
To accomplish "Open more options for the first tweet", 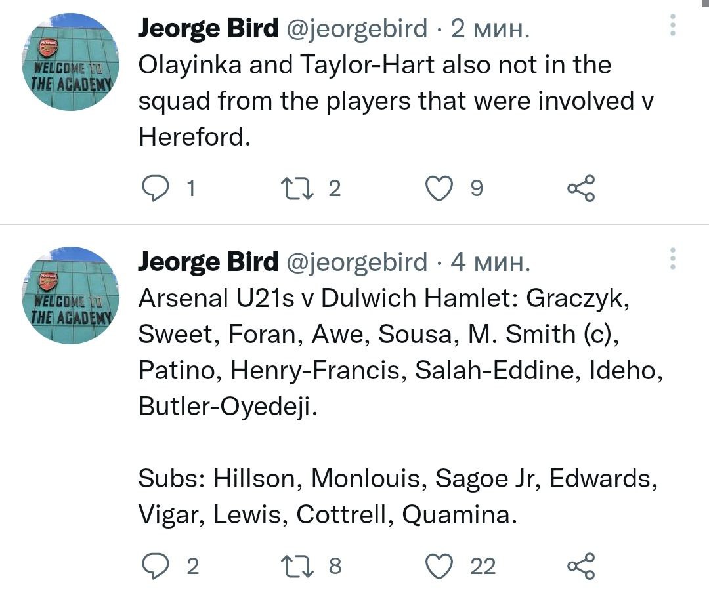I will pyautogui.click(x=672, y=25).
